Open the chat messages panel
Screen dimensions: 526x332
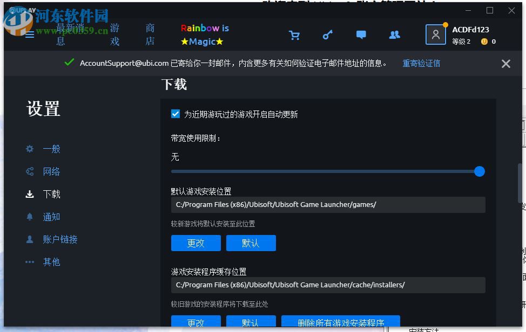[x=361, y=34]
